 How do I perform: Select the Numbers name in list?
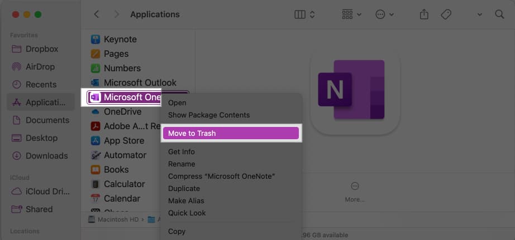(x=122, y=68)
